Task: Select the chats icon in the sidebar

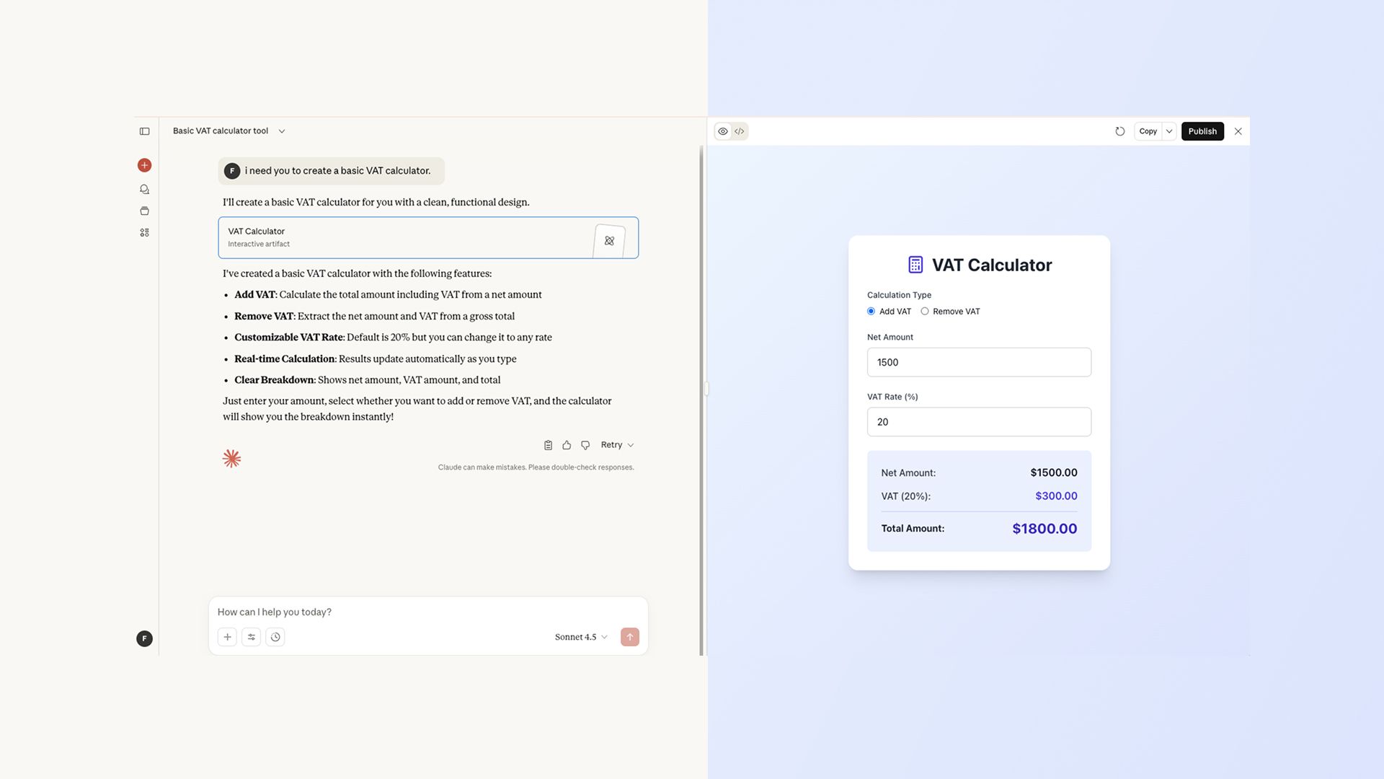Action: pos(144,188)
